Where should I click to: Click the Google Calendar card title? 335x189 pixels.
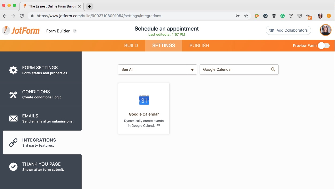point(144,114)
